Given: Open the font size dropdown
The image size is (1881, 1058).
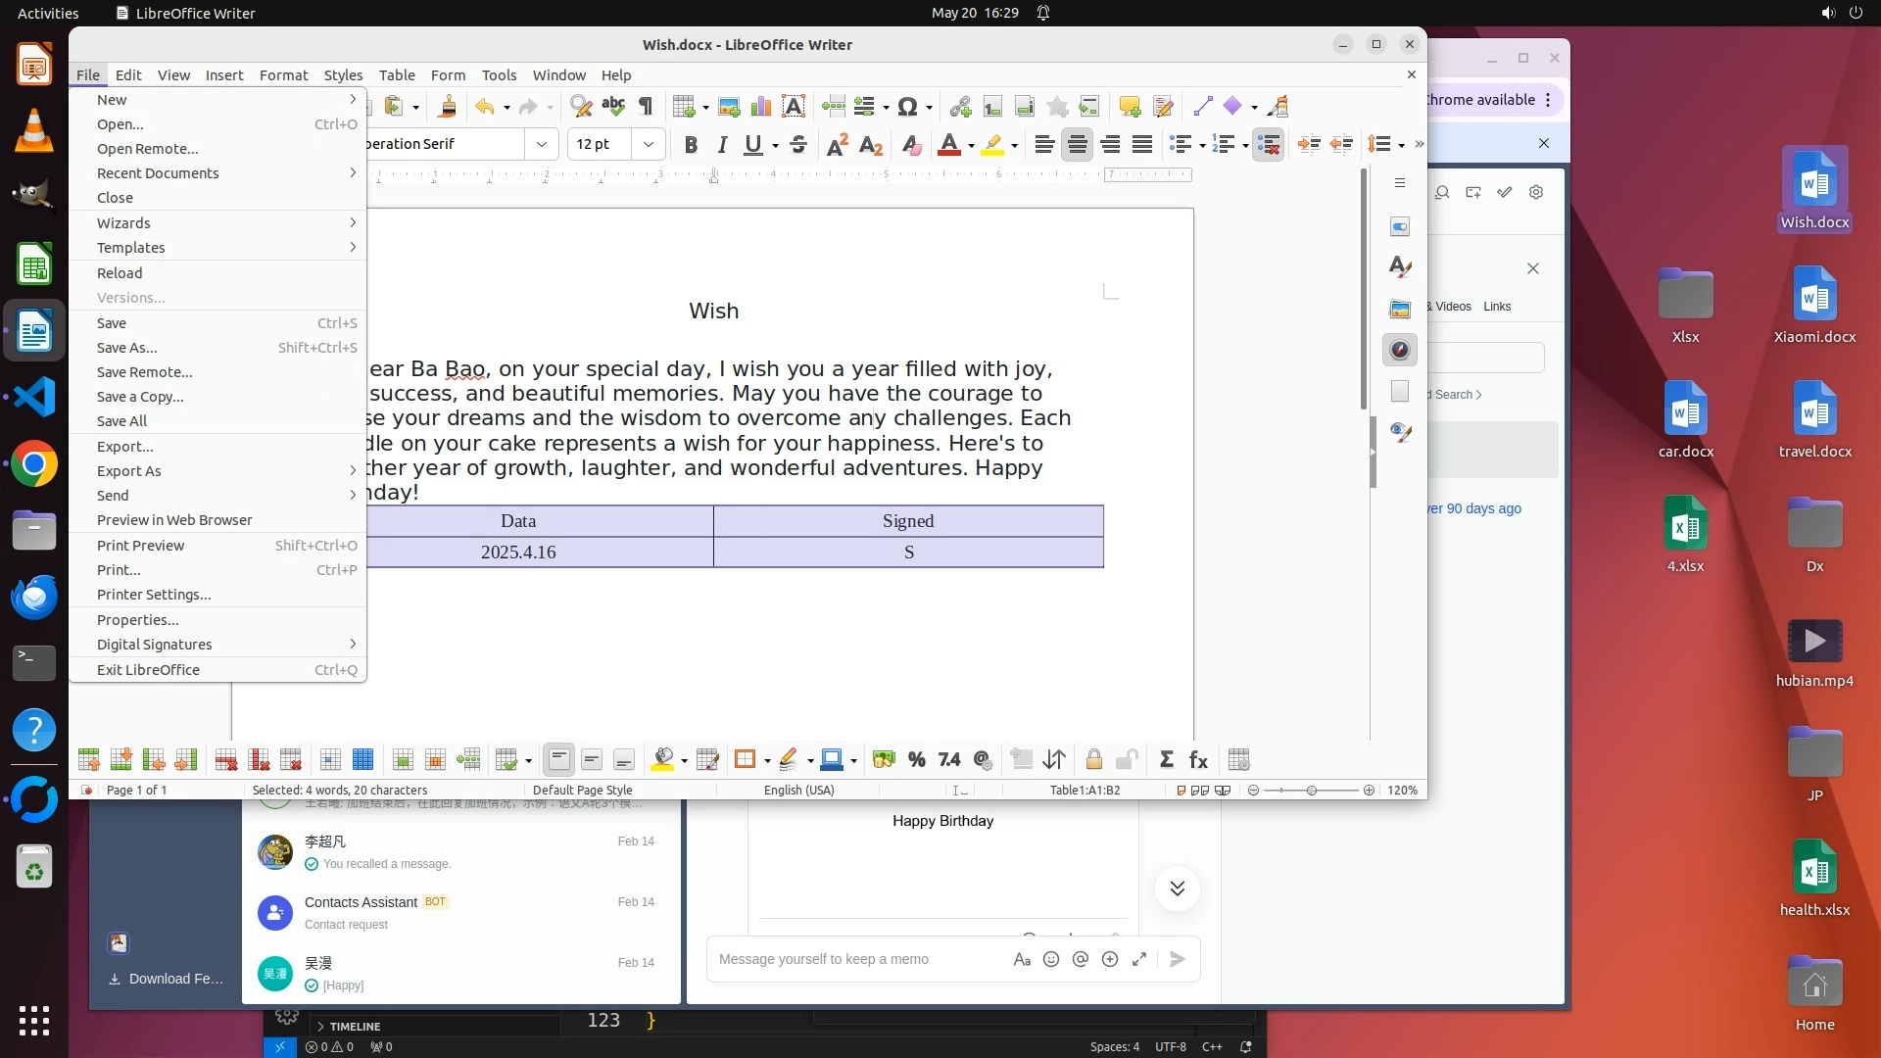Looking at the screenshot, I should (x=648, y=145).
